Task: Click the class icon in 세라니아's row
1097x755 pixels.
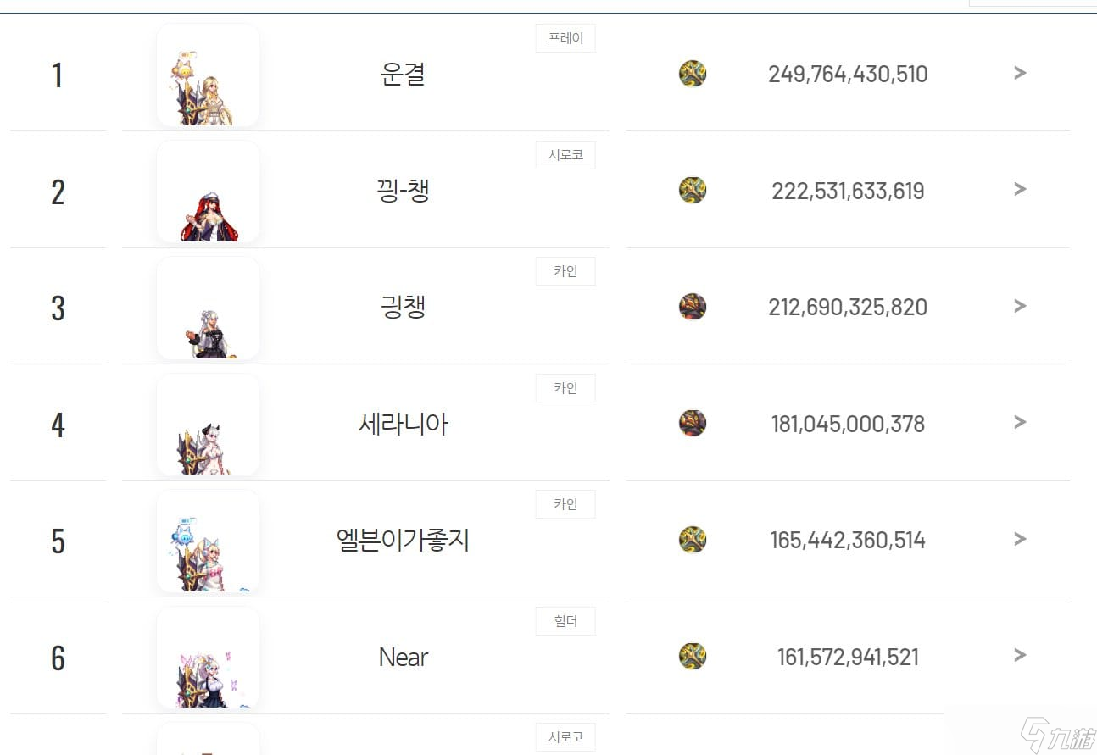Action: coord(693,423)
